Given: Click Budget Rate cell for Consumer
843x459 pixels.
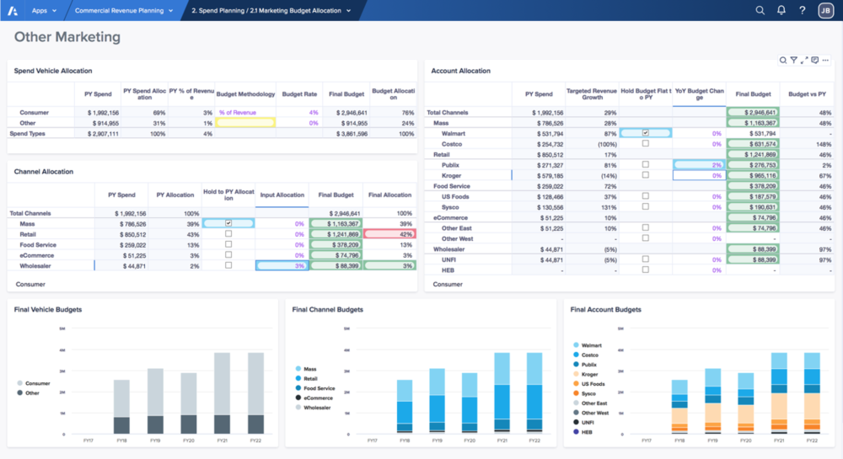Looking at the screenshot, I should 299,113.
